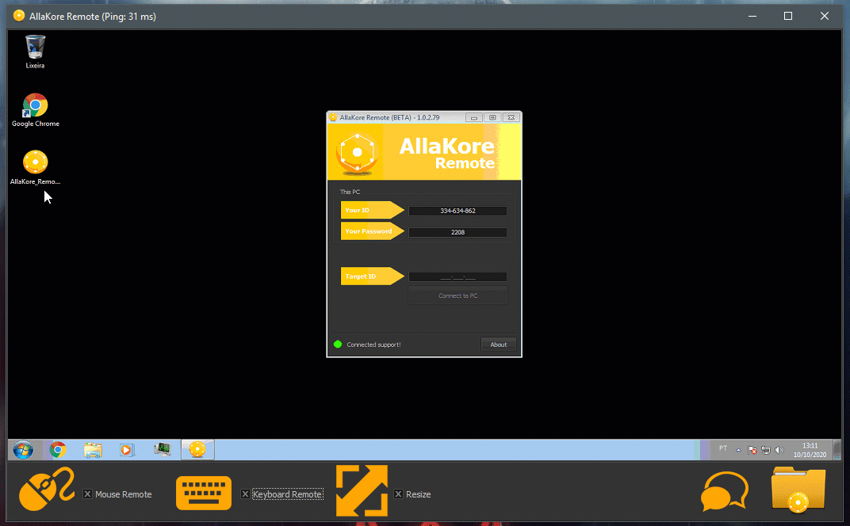Minimize the inner AllaKore Remote (BETA) window
This screenshot has height=526, width=850.
tap(474, 117)
